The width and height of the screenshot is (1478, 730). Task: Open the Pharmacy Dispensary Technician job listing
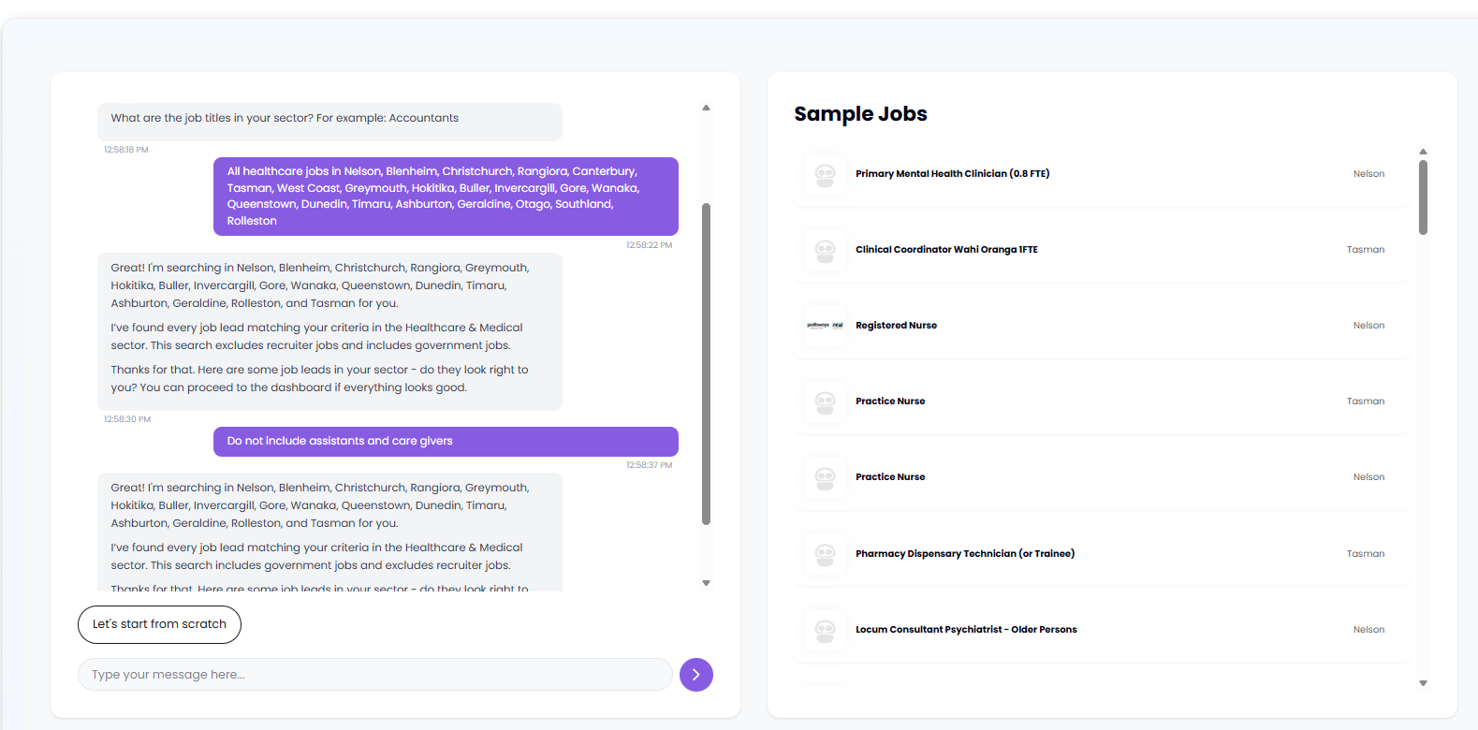pos(964,554)
